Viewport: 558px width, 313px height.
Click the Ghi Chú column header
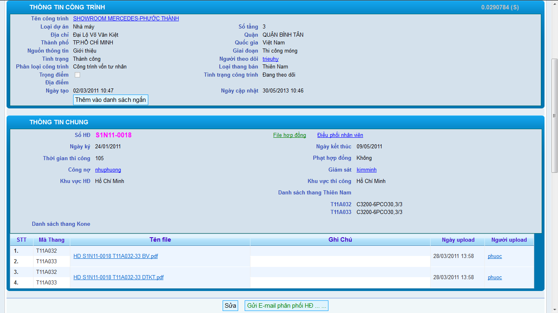pos(340,240)
